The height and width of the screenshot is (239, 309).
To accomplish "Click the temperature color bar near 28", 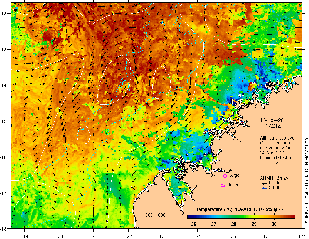I will pyautogui.click(x=234, y=217).
